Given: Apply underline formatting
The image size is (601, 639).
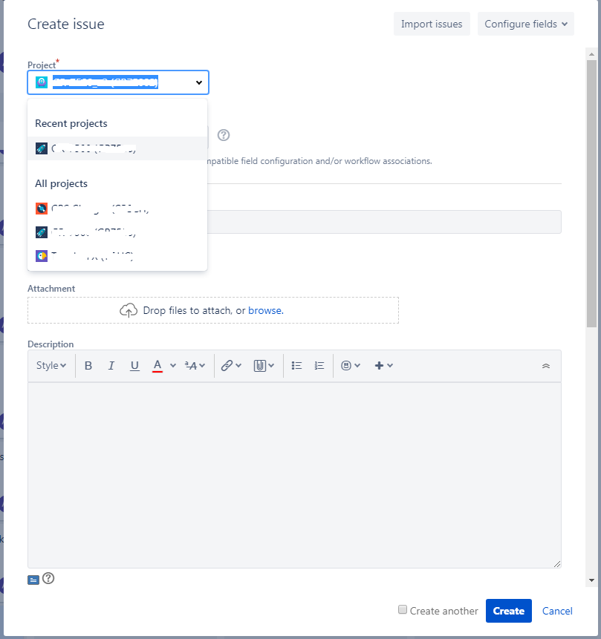Looking at the screenshot, I should (x=134, y=366).
